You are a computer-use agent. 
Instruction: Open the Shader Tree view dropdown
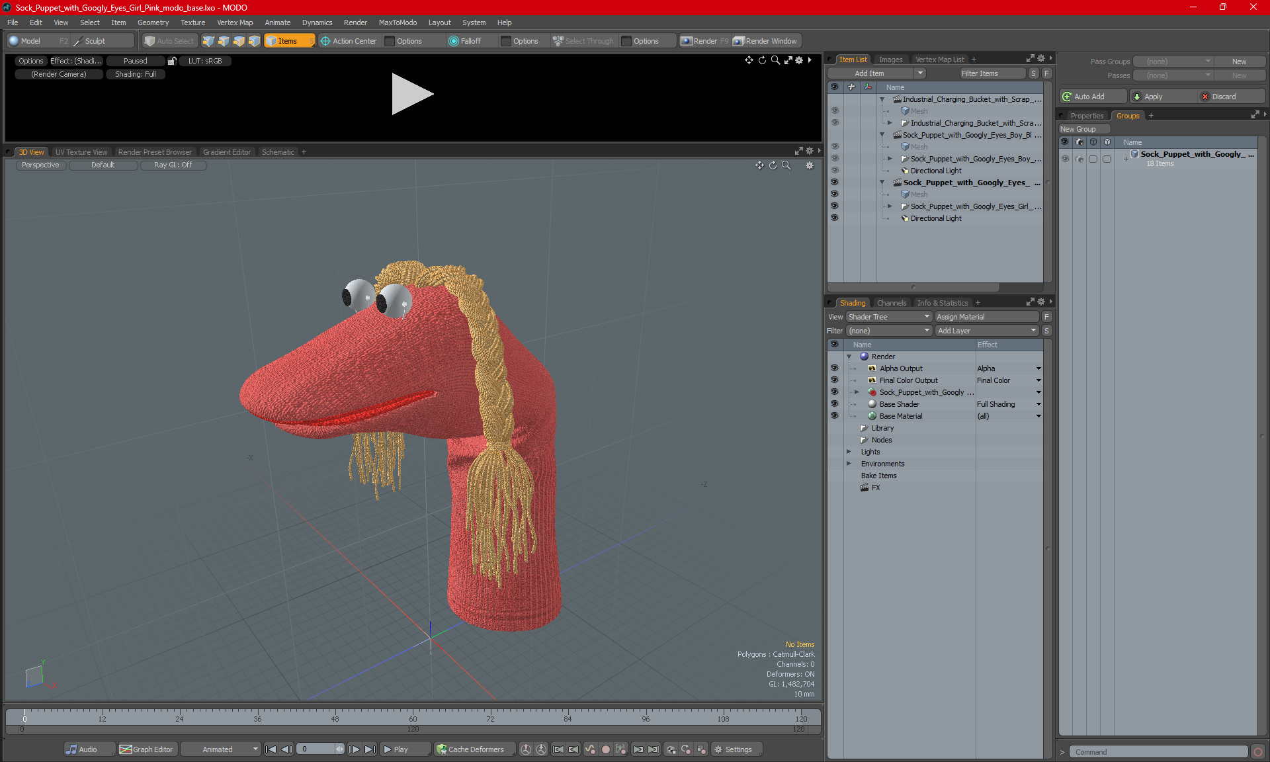pyautogui.click(x=889, y=317)
